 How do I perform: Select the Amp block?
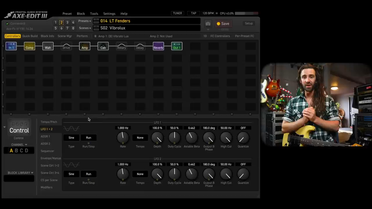(85, 46)
